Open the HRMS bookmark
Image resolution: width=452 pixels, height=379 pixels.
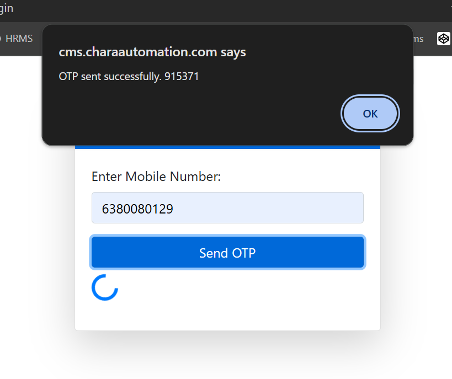pyautogui.click(x=18, y=39)
